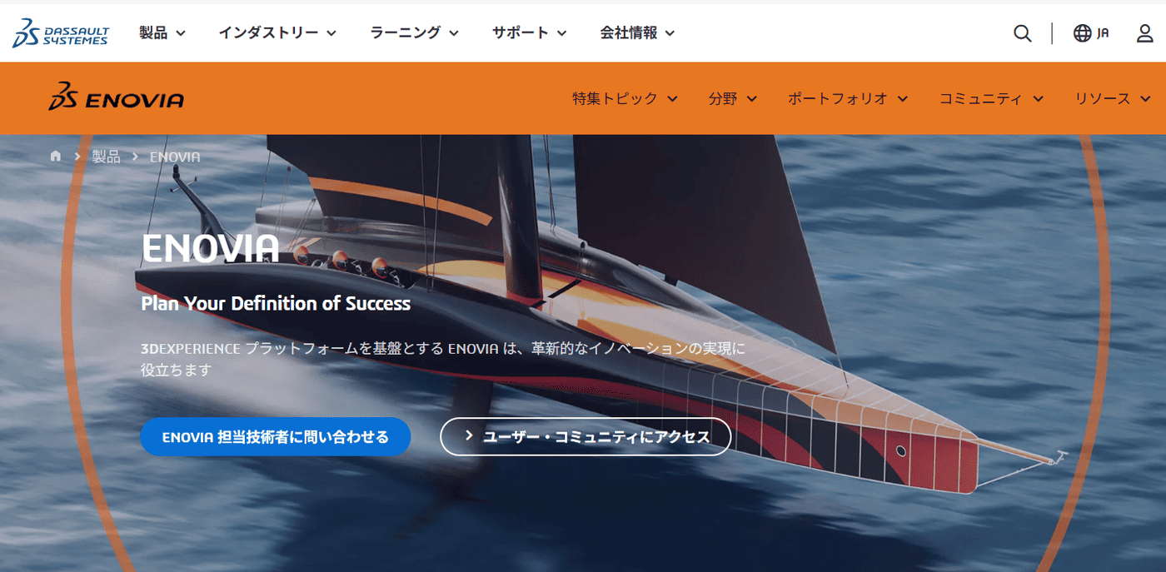Image resolution: width=1166 pixels, height=572 pixels.
Task: Click ユーザー・コミュニティにアクセス button
Action: point(585,436)
